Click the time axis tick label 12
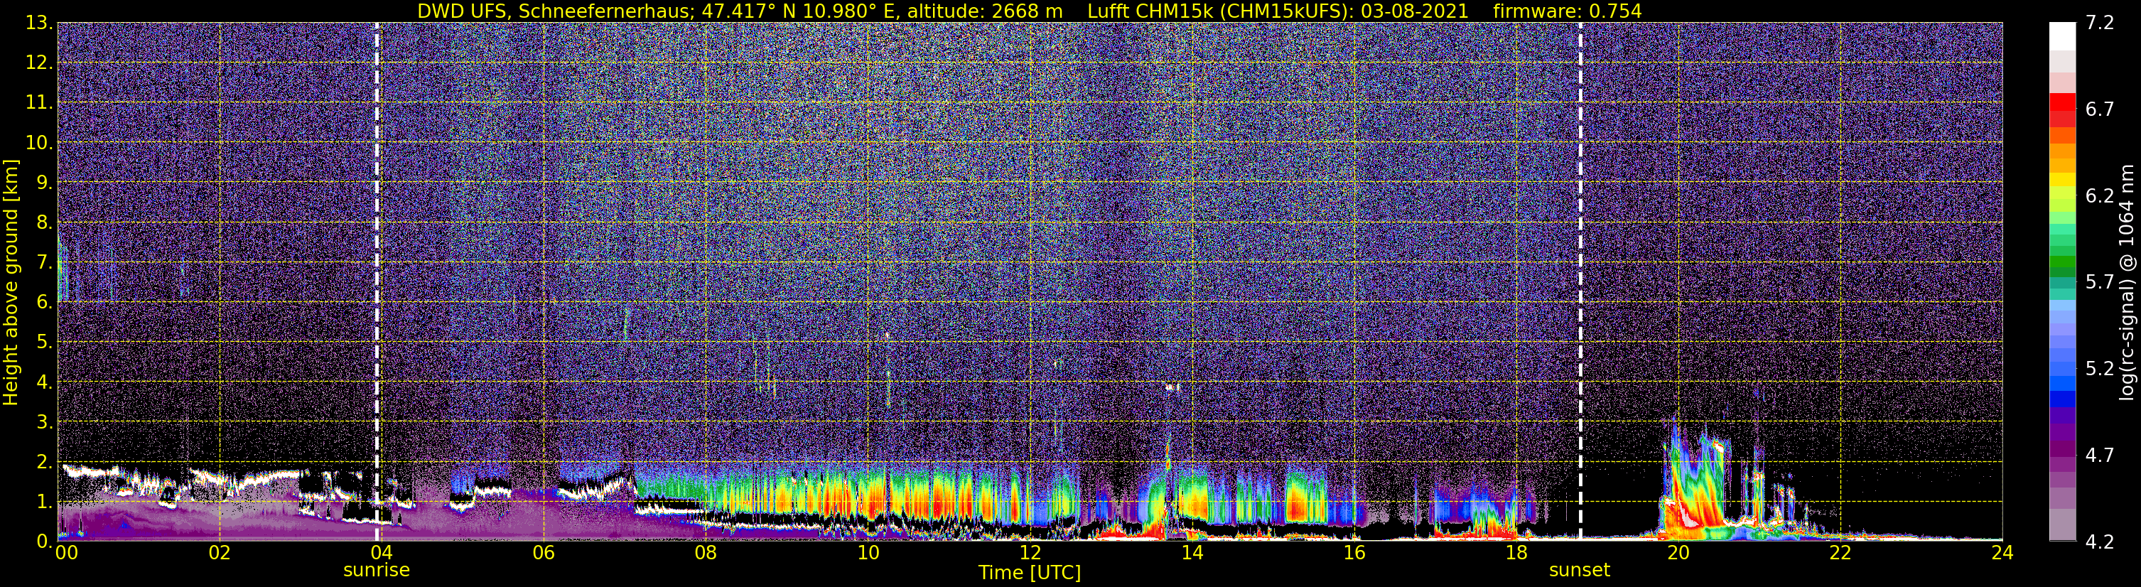 click(x=1030, y=553)
